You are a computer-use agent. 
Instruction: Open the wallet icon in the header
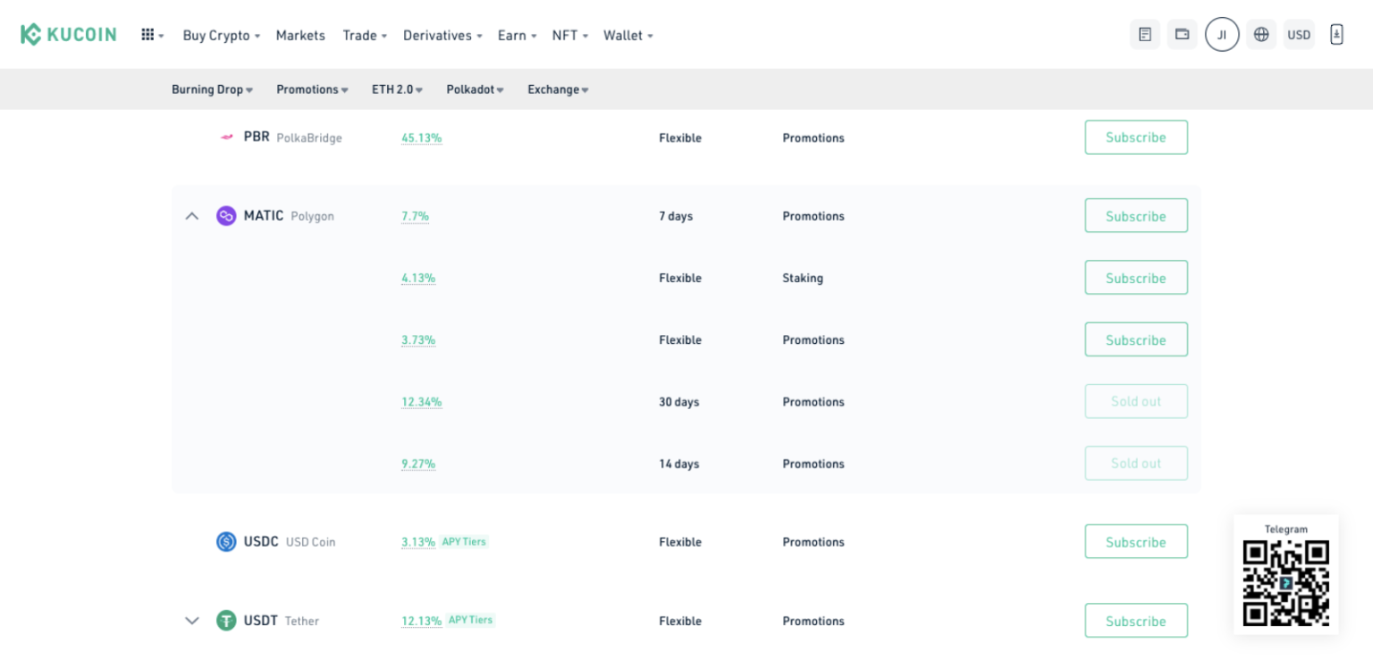(x=1182, y=34)
